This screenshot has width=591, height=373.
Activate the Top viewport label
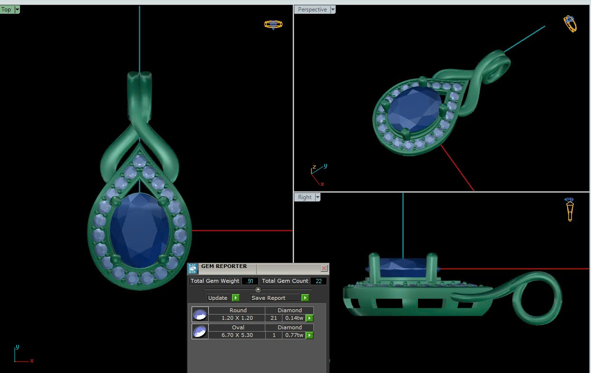[x=7, y=10]
